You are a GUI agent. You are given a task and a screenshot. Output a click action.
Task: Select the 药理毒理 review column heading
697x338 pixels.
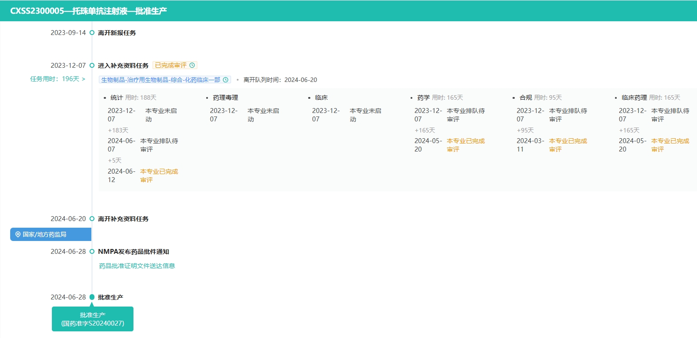coord(225,97)
